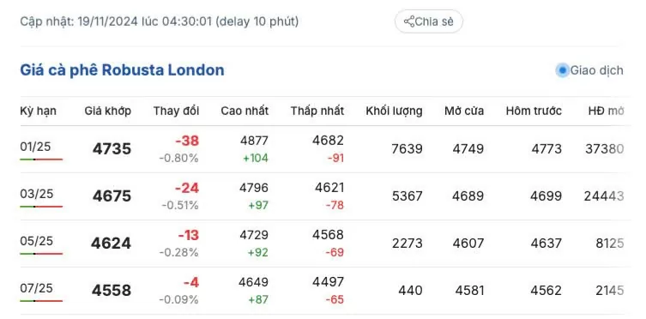The height and width of the screenshot is (319, 646).
Task: Select the Giao dịch radio button
Action: click(x=562, y=70)
